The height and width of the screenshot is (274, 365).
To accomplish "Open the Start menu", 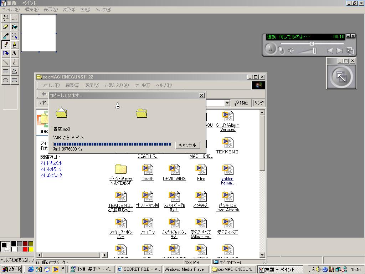I will (x=11, y=269).
